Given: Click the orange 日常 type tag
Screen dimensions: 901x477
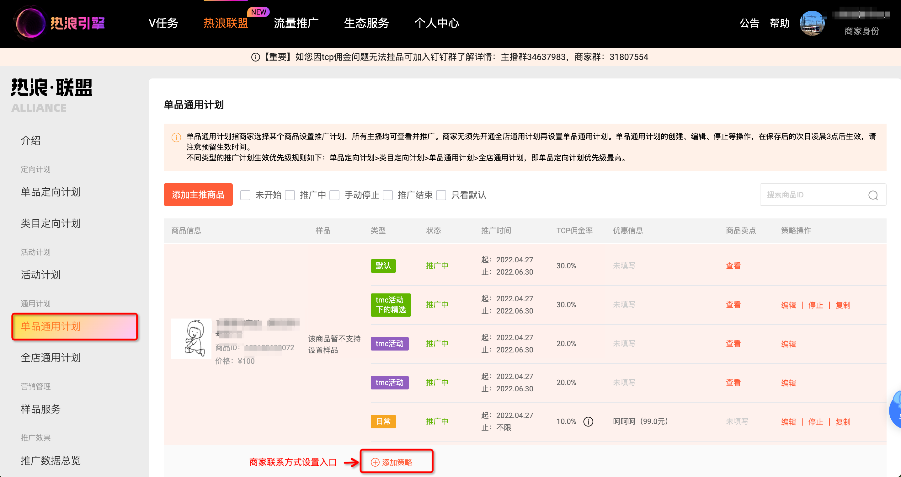Looking at the screenshot, I should [383, 421].
